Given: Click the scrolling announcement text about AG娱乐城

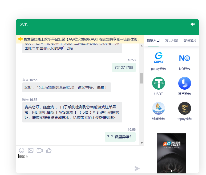Looking at the screenshot, I should coord(81,39).
